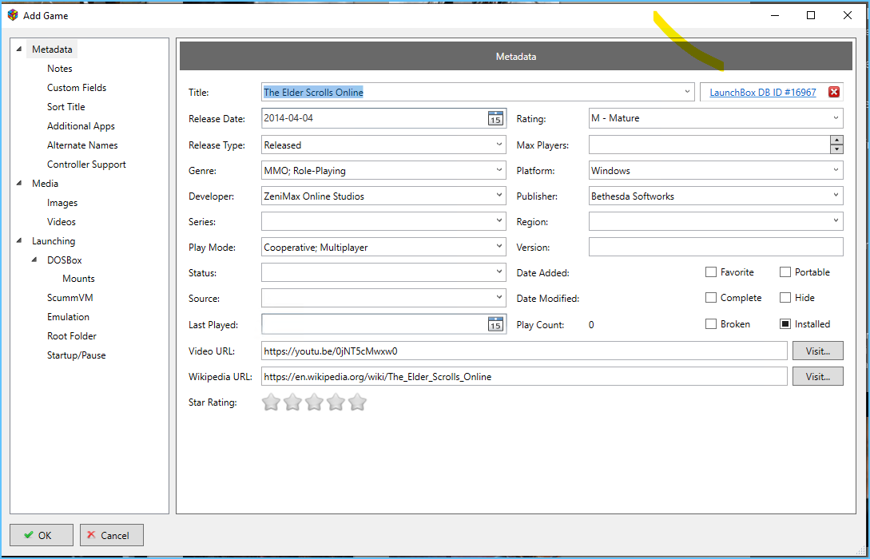Collapse the DOSBox tree node arrow

point(34,260)
